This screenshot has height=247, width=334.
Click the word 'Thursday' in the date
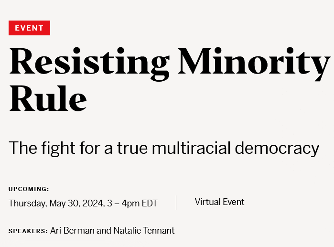click(27, 203)
